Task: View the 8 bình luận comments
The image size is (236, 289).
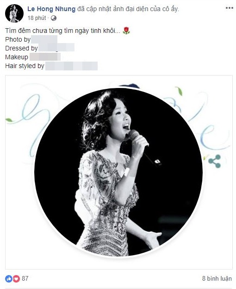Action: 217,278
